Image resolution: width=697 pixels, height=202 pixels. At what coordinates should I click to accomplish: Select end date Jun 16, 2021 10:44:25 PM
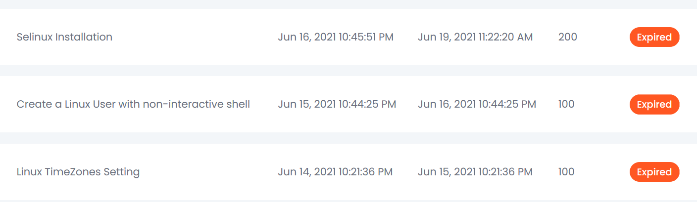[x=477, y=104]
